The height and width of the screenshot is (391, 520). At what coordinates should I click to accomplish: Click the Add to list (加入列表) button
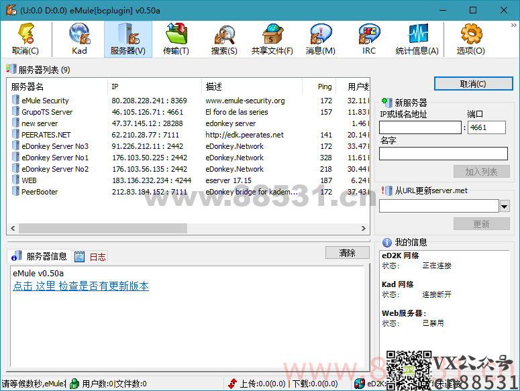click(x=482, y=172)
